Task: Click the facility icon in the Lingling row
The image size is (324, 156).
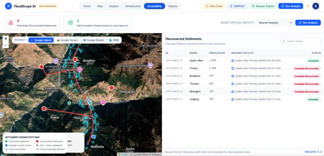Action: (233, 99)
